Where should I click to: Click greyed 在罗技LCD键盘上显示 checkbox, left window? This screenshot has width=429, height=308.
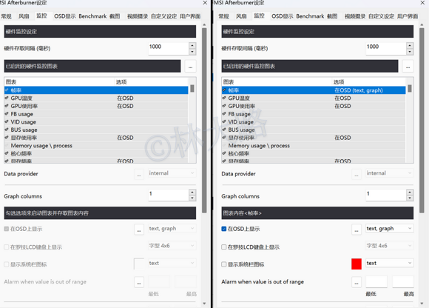coord(7,247)
